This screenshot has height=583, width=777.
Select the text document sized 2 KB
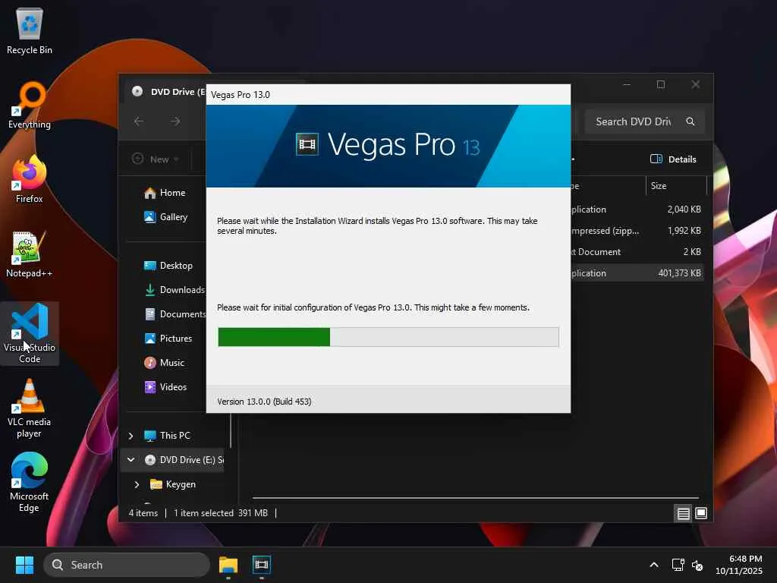637,252
